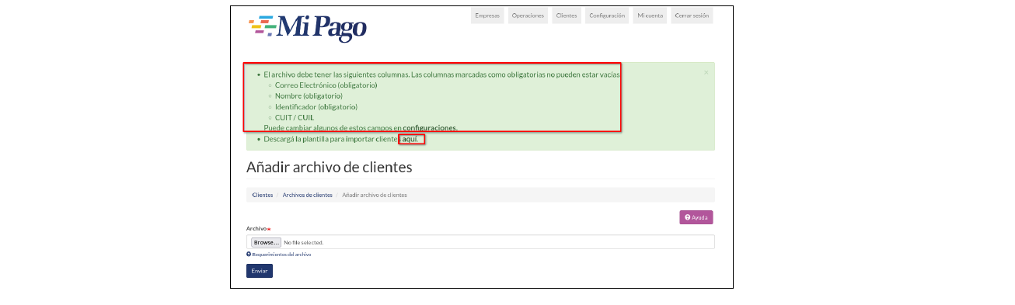The image size is (1015, 305).
Task: Follow the configuraciones link
Action: [x=430, y=127]
